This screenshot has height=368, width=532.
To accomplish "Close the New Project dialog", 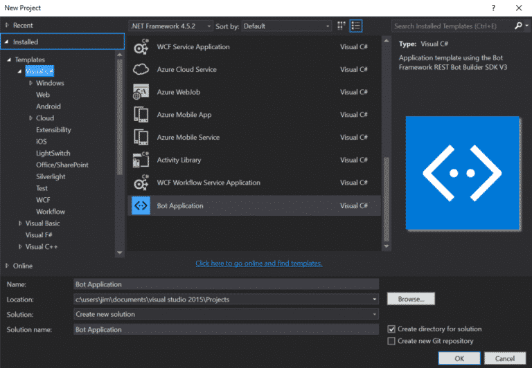I will 519,8.
